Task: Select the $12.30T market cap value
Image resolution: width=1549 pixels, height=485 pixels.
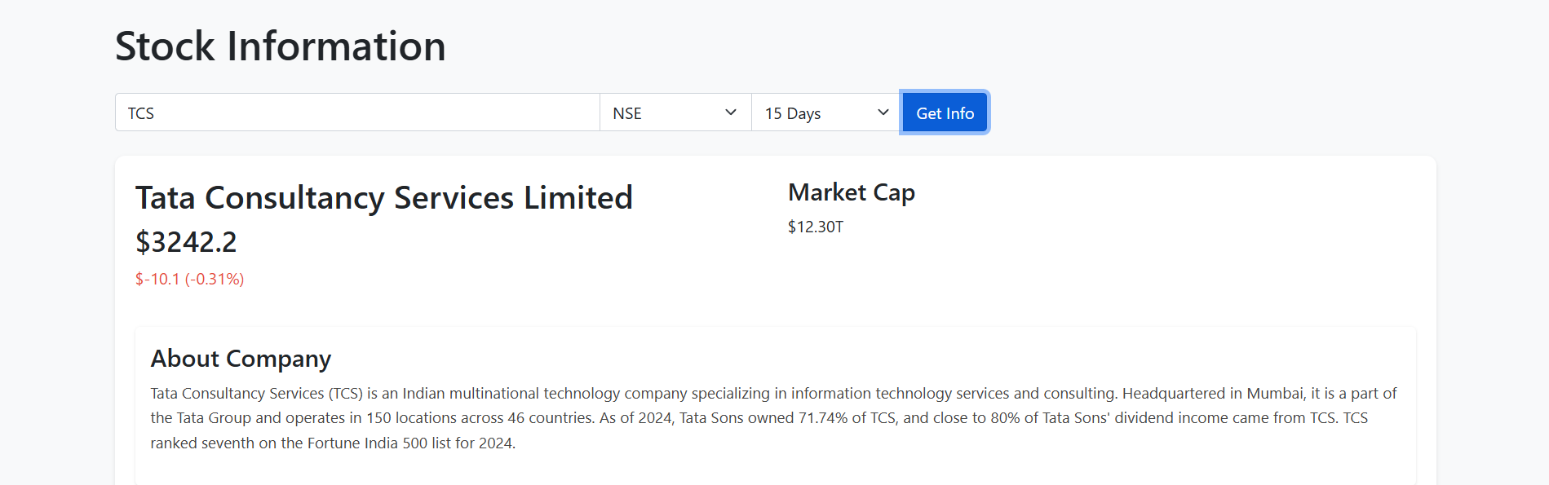Action: click(x=816, y=227)
